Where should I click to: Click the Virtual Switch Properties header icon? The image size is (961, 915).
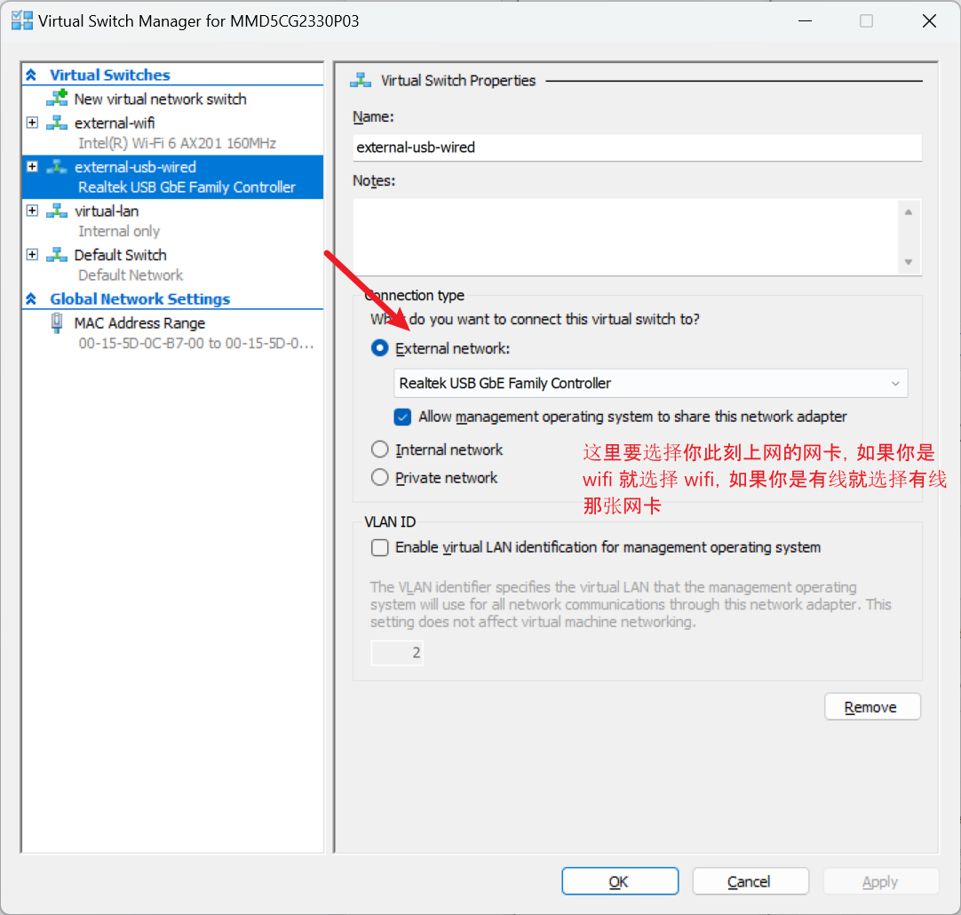tap(361, 80)
